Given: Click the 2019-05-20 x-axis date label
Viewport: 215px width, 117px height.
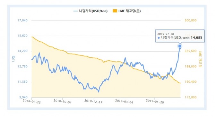Looking at the screenshot, I should [155, 101].
